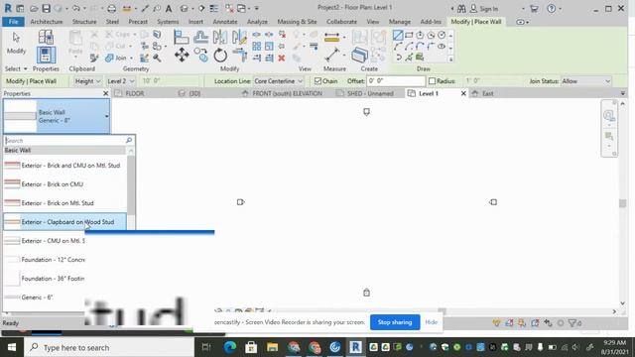The image size is (635, 357).
Task: Expand the Draw gallery more arrow
Action: (x=450, y=59)
